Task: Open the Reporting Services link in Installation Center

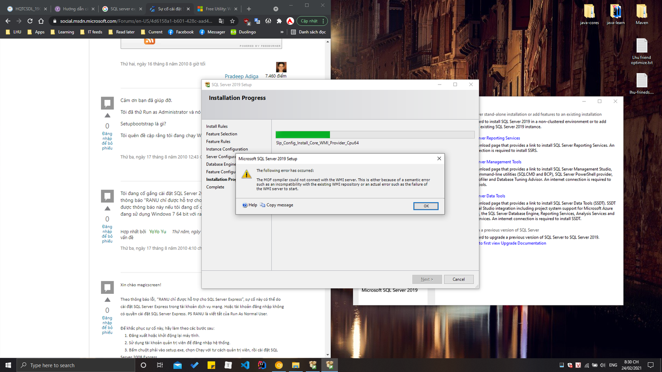Action: point(500,138)
